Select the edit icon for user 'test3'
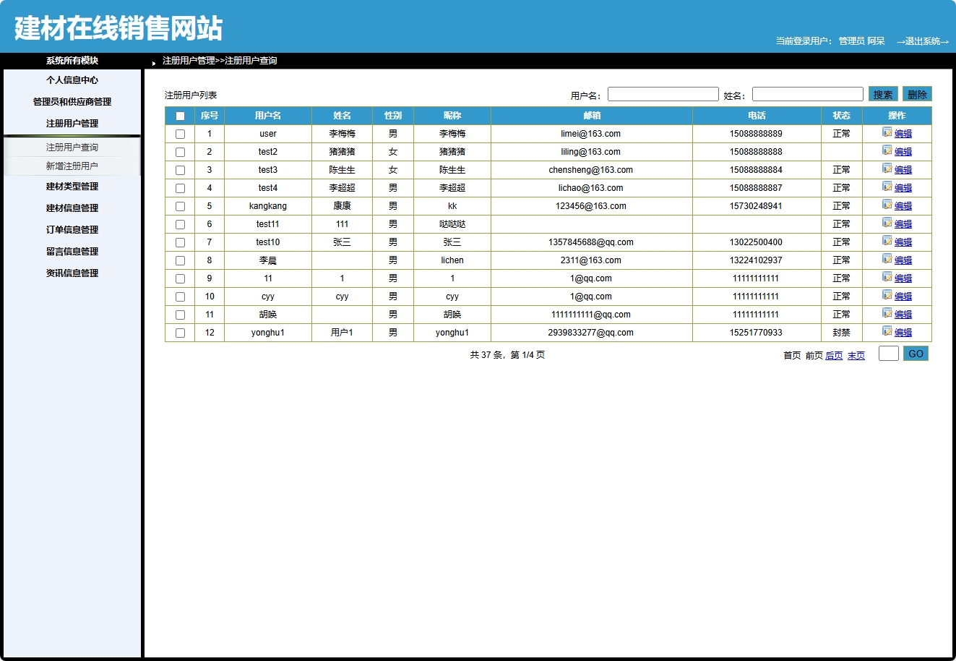This screenshot has width=956, height=661. [x=887, y=169]
